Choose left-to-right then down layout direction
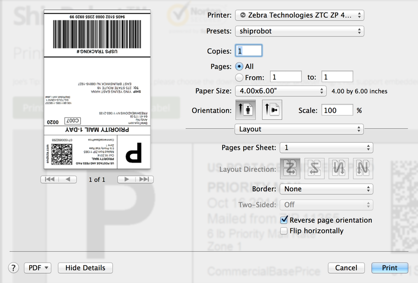Screen dimensions: 418x283 pos(290,169)
